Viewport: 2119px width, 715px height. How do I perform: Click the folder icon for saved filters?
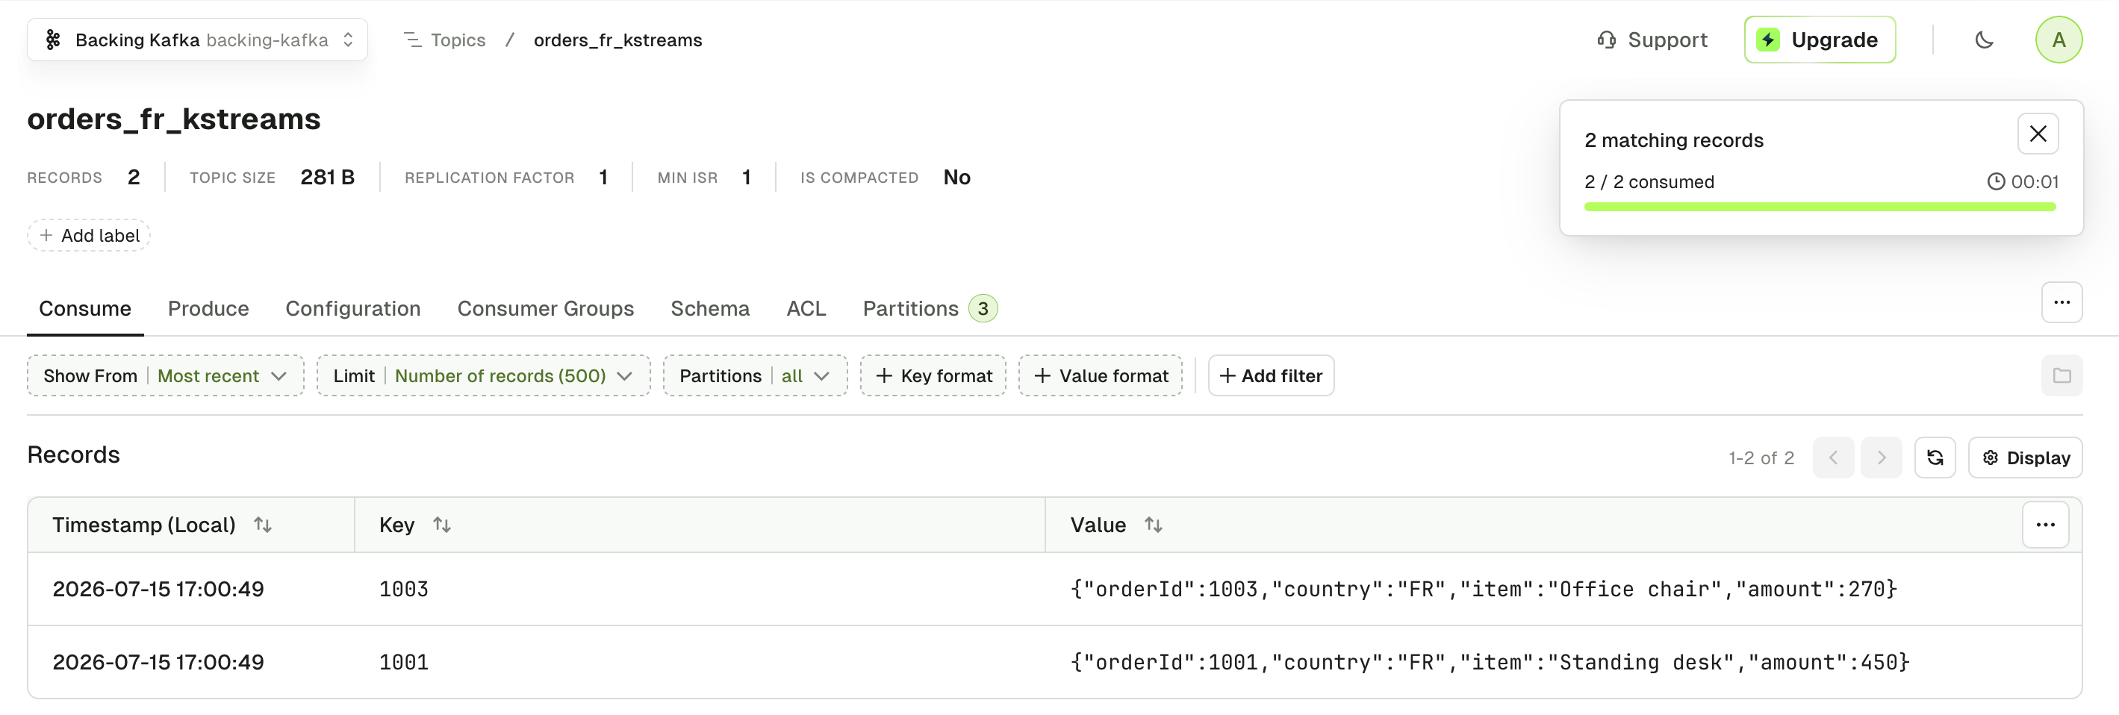tap(2062, 375)
